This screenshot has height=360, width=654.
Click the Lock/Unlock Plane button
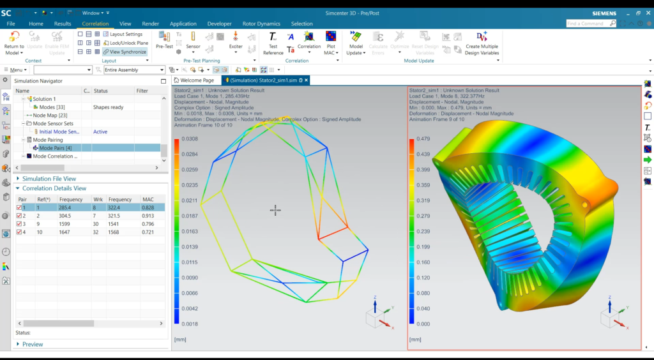[125, 43]
